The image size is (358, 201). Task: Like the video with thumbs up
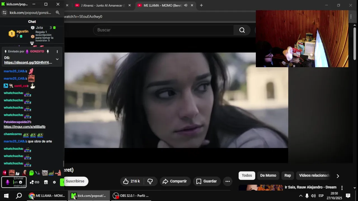(131, 181)
